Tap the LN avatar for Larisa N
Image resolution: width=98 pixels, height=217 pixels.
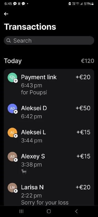point(12,188)
